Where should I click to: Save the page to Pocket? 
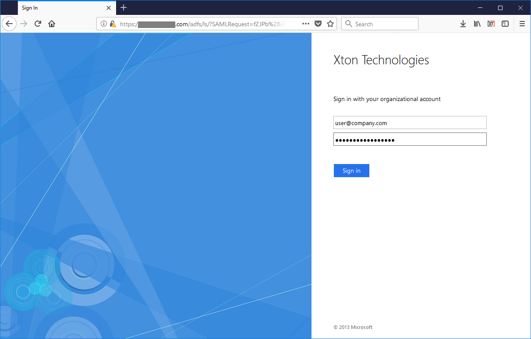[x=318, y=24]
